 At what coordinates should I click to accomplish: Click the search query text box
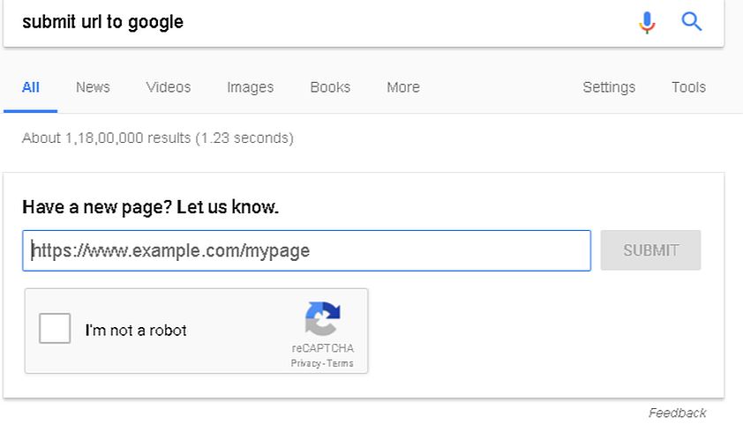pos(318,22)
